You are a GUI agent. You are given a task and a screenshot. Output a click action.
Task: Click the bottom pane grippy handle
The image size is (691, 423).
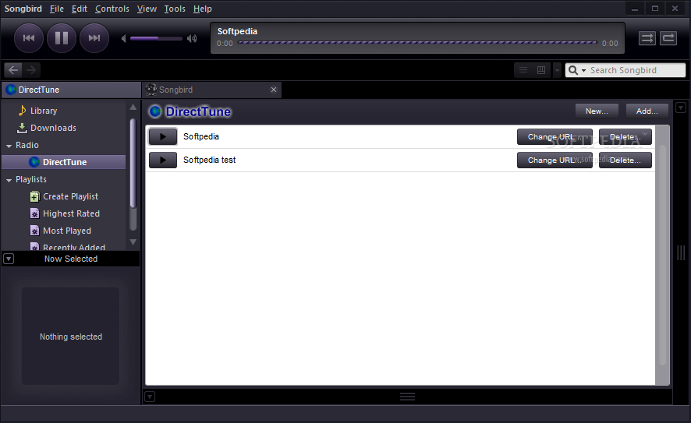tap(408, 397)
